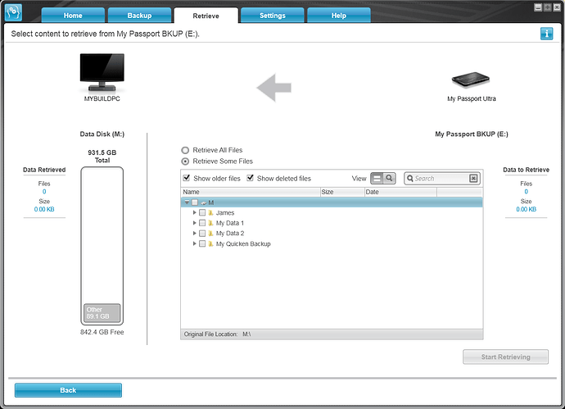Click the My Quicken Backup folder icon
565x409 pixels.
click(210, 243)
